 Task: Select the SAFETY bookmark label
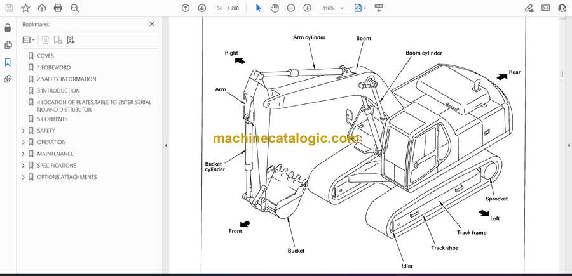tap(46, 131)
